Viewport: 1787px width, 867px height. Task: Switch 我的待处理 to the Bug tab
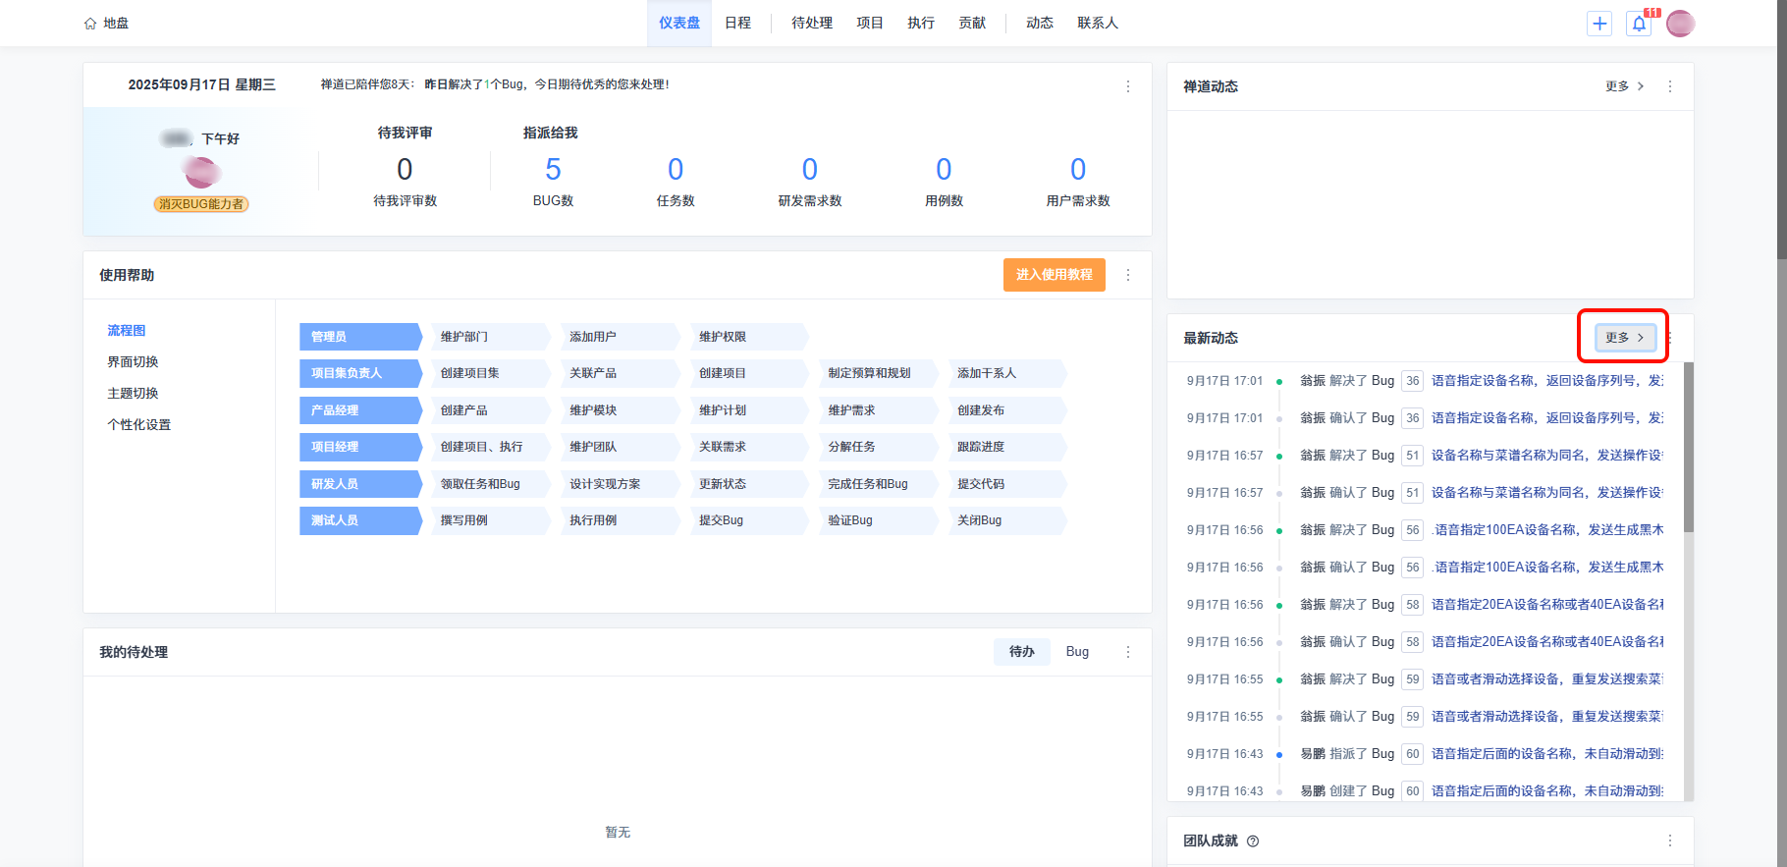[1077, 652]
